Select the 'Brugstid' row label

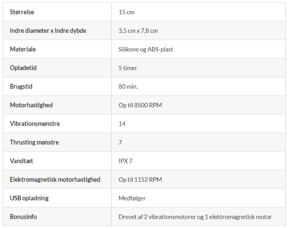[21, 86]
